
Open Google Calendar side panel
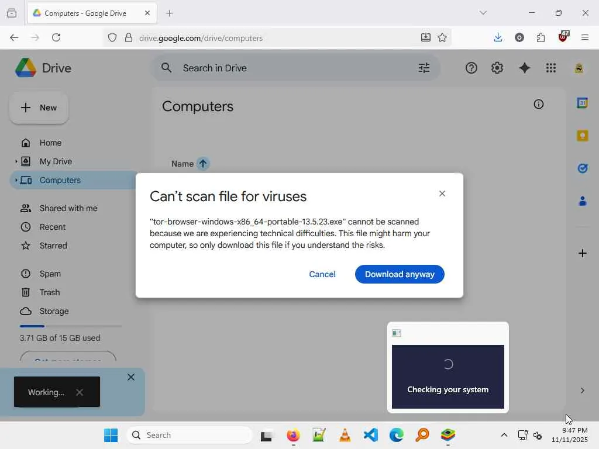(x=582, y=103)
